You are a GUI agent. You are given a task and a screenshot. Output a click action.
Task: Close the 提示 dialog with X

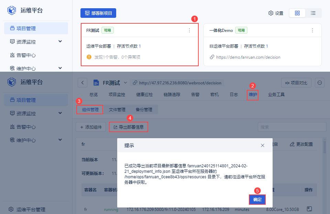point(262,145)
